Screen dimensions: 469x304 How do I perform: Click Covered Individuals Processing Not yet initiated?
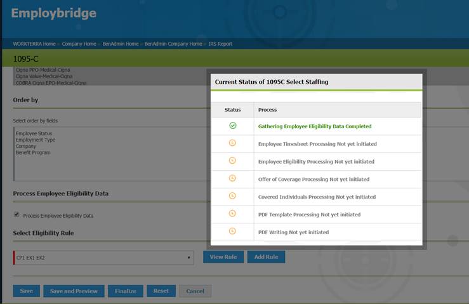click(317, 197)
